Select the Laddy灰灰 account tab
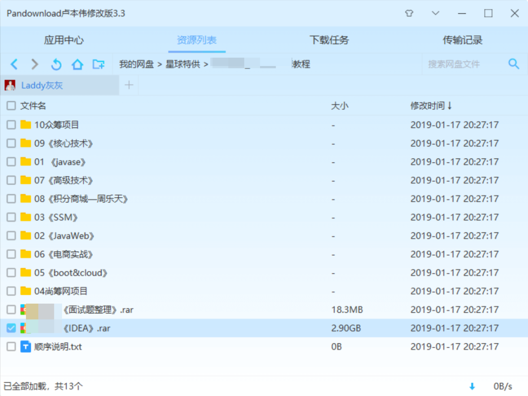 click(x=60, y=85)
